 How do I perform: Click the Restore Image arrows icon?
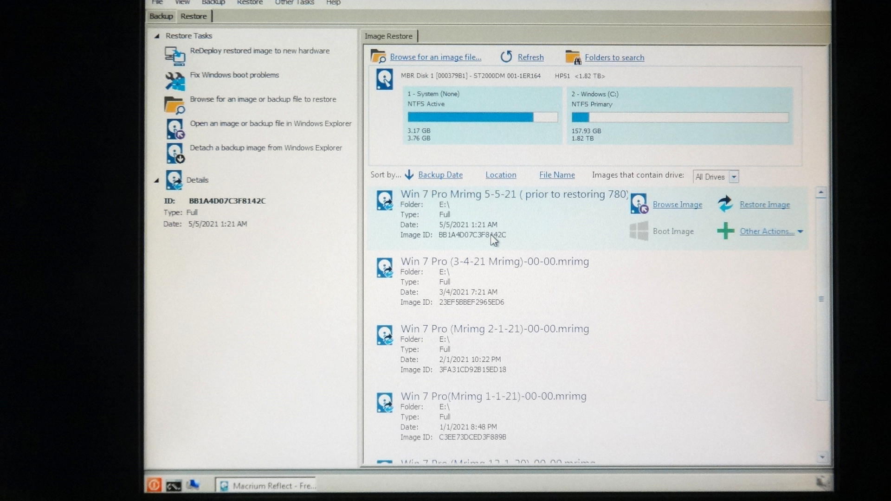(725, 203)
